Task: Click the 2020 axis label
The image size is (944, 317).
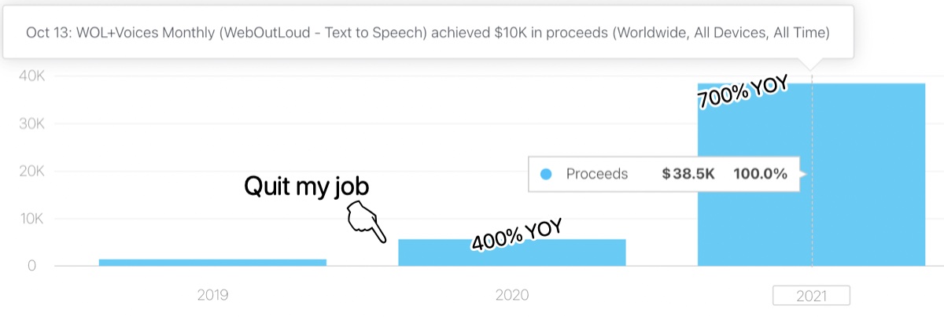Action: (512, 296)
